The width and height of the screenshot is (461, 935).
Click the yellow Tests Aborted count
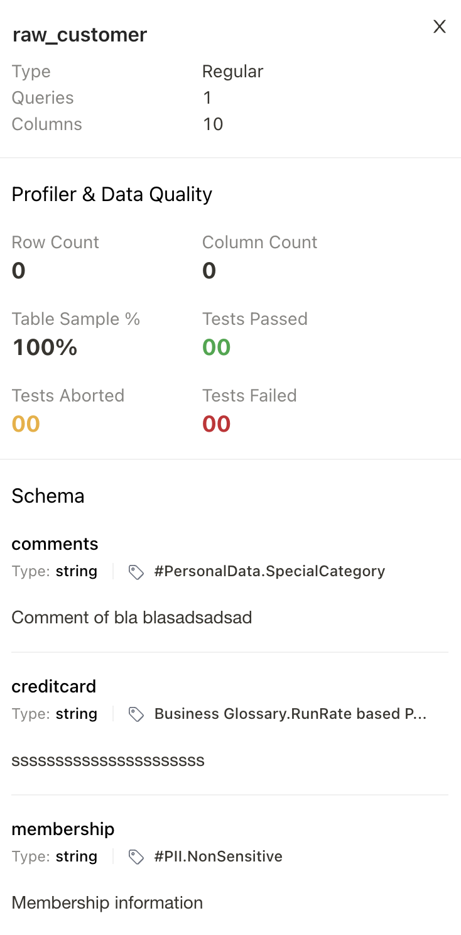[25, 424]
